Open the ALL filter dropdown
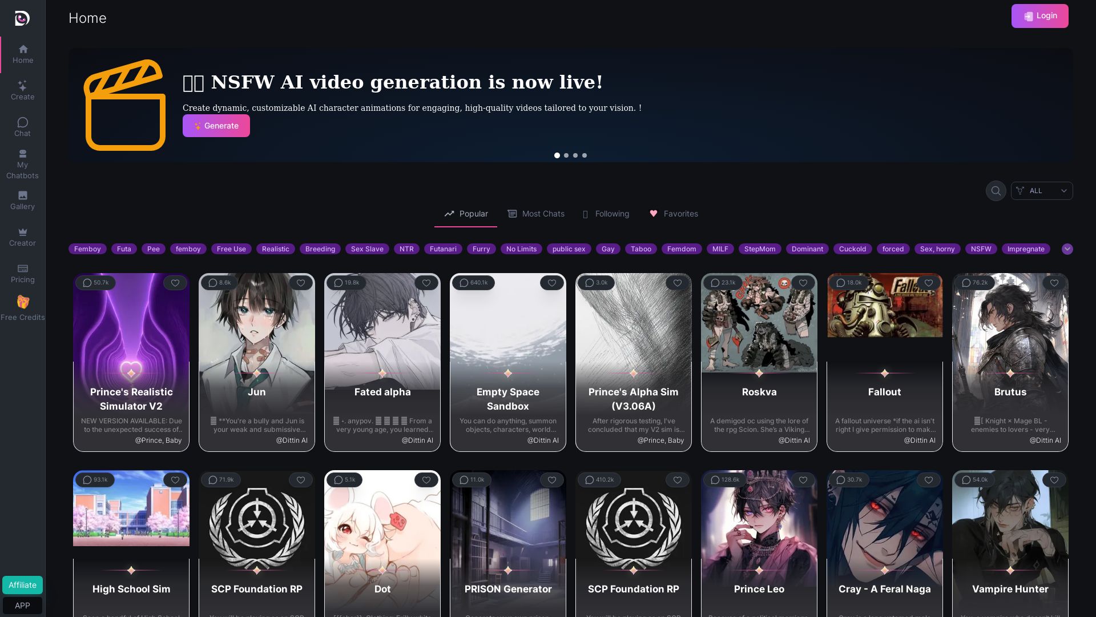Image resolution: width=1096 pixels, height=617 pixels. point(1042,191)
